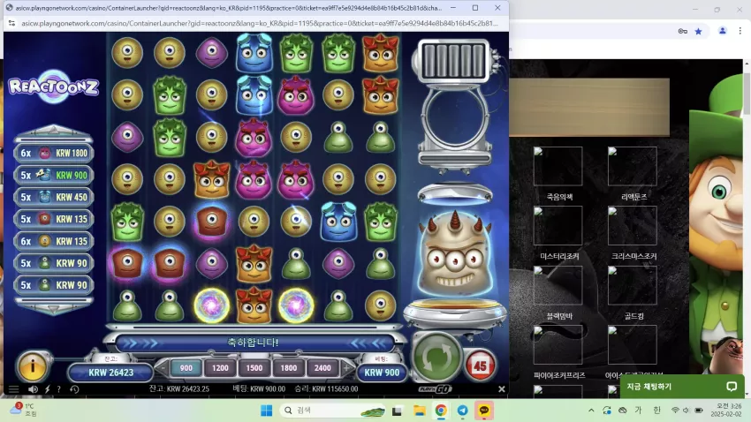Open Telegram from taskbar
The height and width of the screenshot is (422, 751).
pyautogui.click(x=463, y=411)
